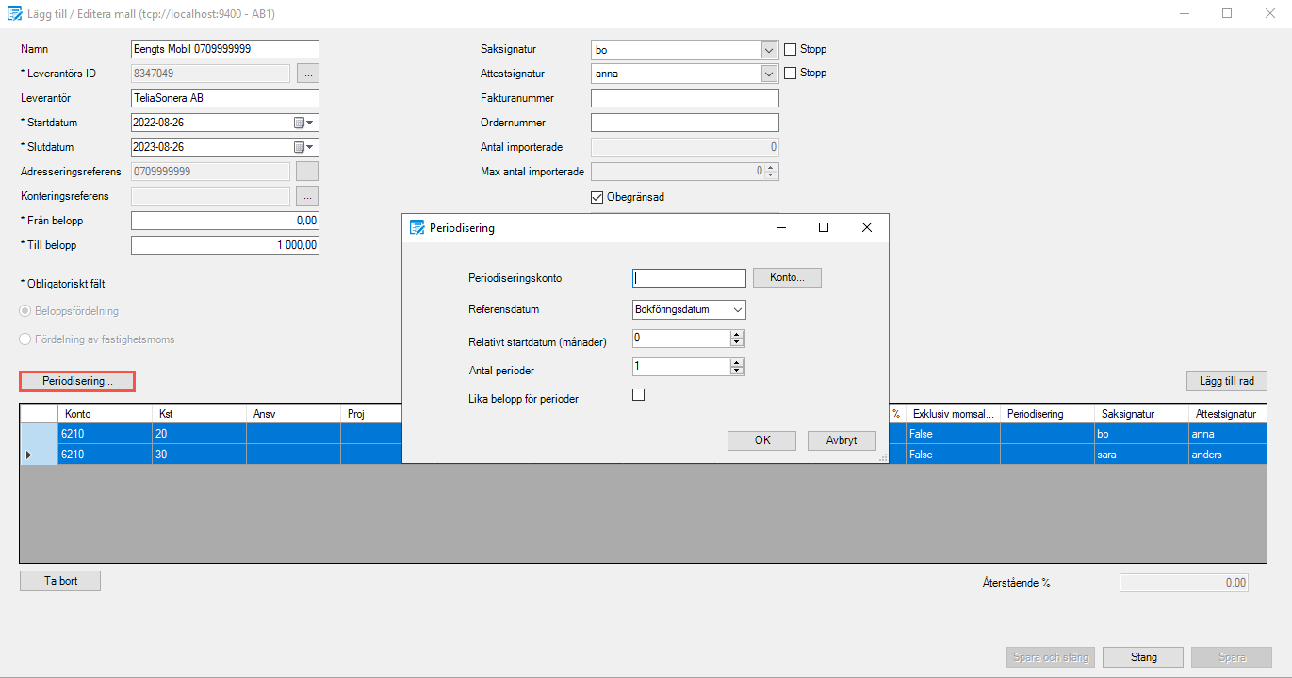Click Lägg till rad to add a row
Screen dimensions: 1292x678
pyautogui.click(x=1226, y=381)
